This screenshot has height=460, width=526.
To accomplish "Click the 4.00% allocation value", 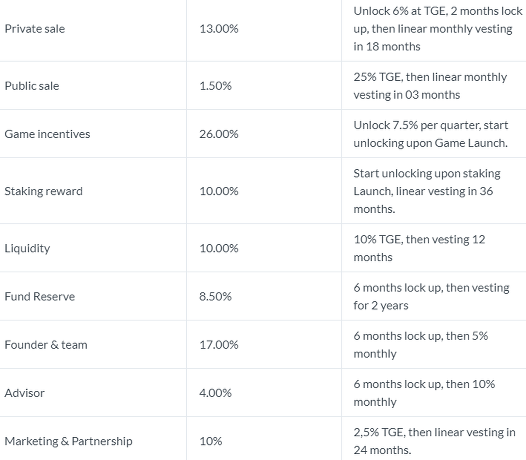I will click(x=215, y=393).
